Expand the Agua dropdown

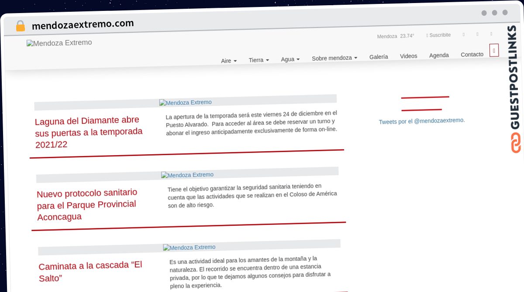tap(290, 59)
